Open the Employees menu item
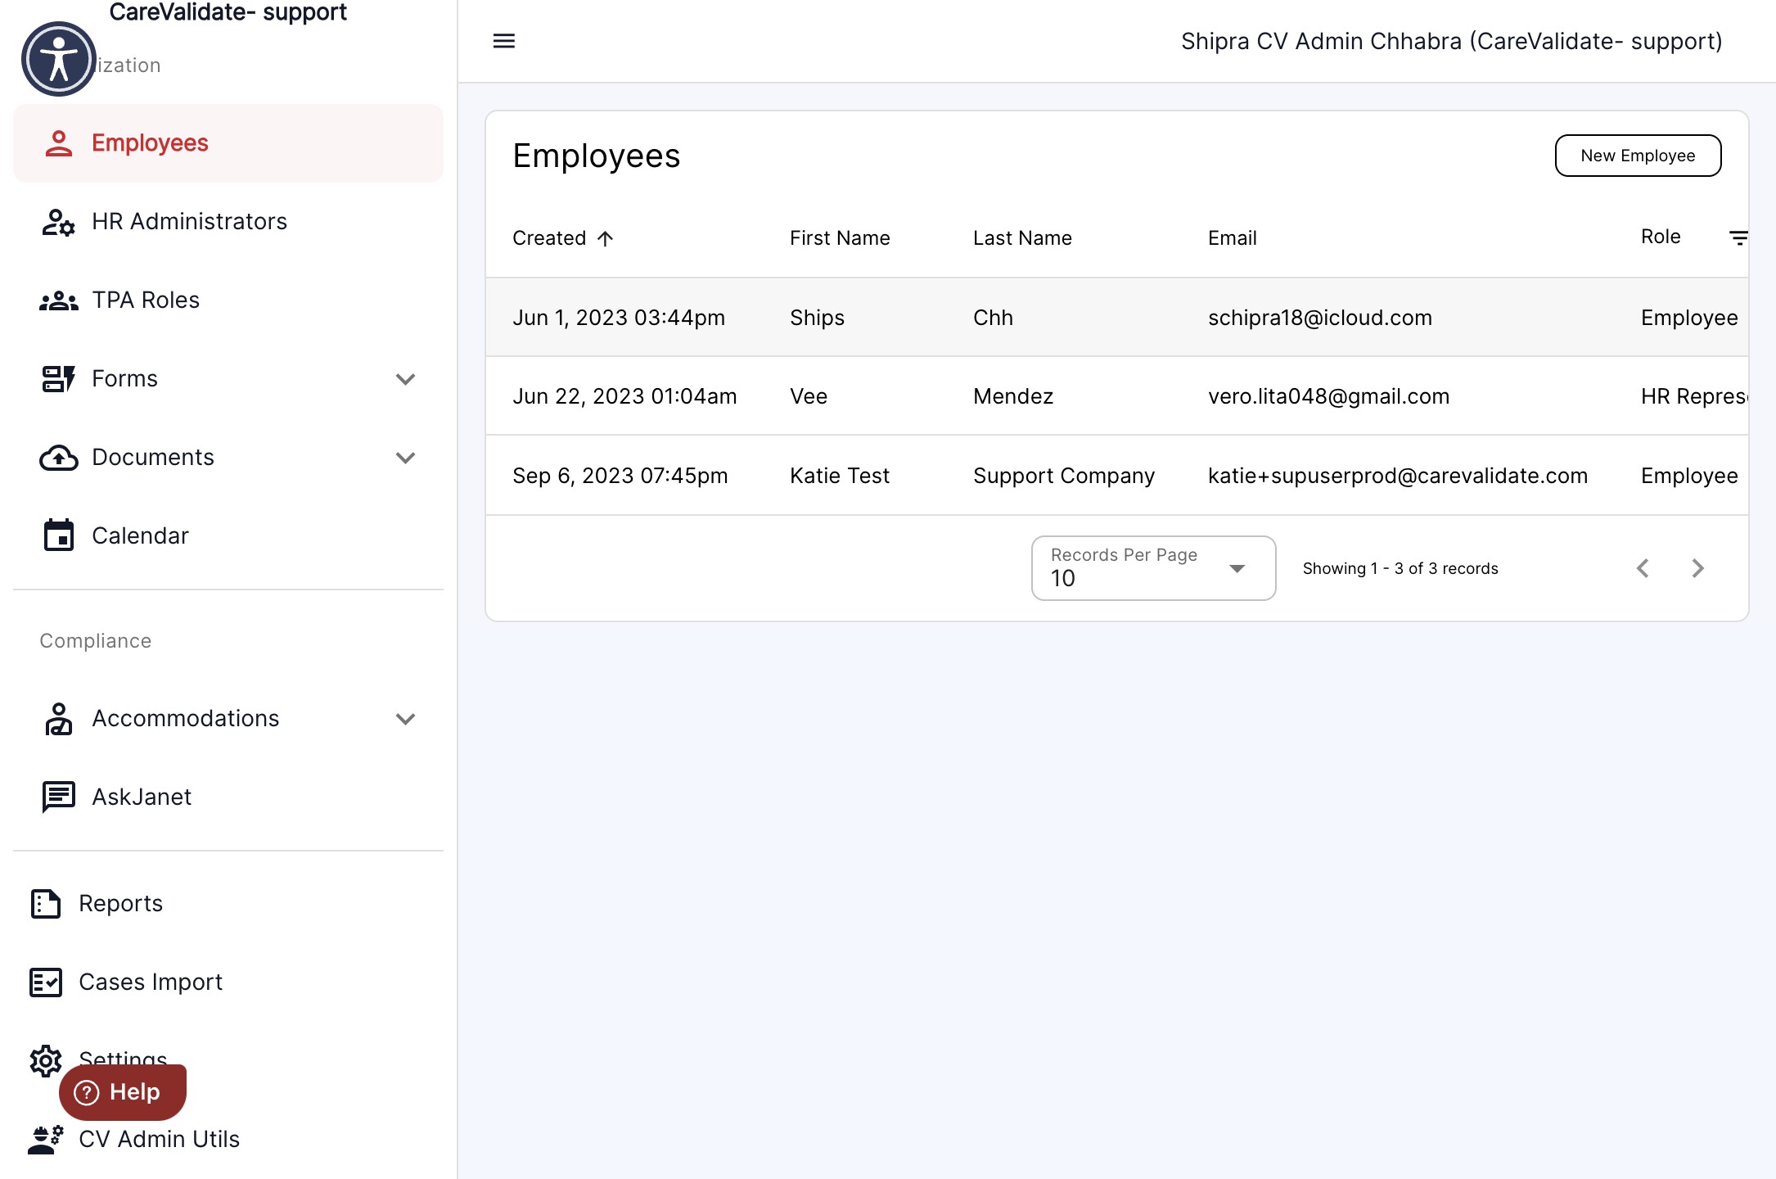Image resolution: width=1776 pixels, height=1179 pixels. click(228, 143)
